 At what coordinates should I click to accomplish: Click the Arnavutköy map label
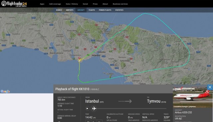tap(72, 31)
